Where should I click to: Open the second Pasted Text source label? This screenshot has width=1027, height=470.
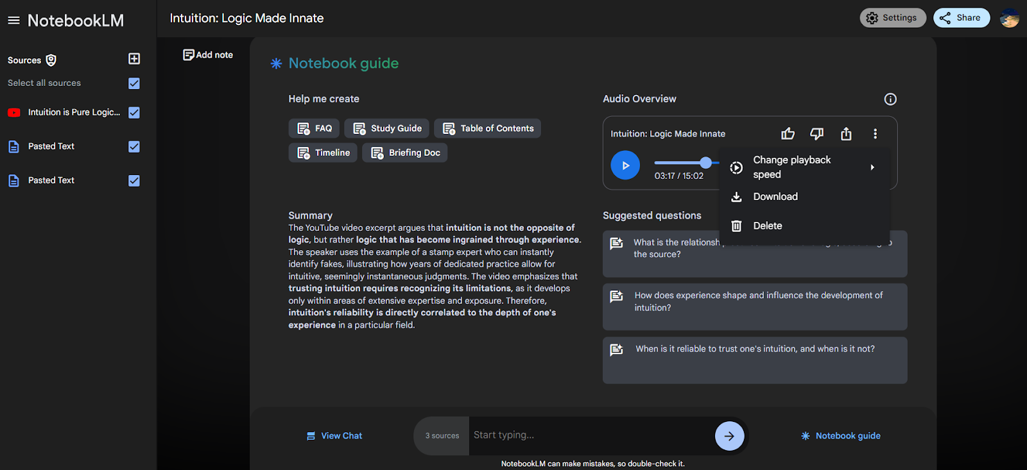[51, 181]
